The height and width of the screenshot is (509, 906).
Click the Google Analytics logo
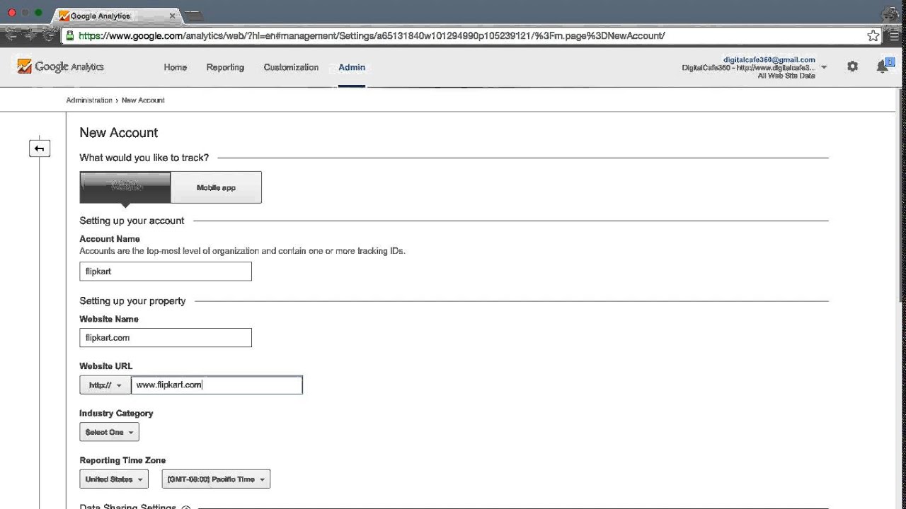[x=61, y=66]
